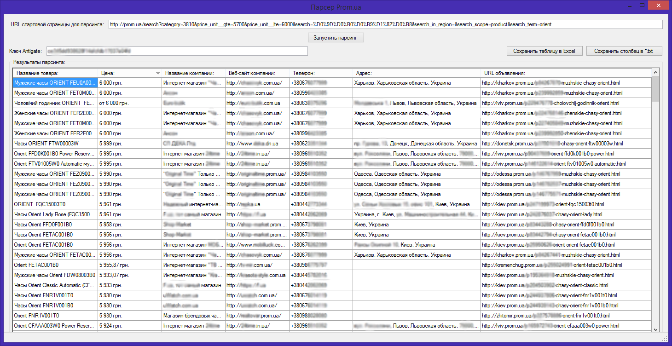Click the scrollbar up arrow of results table

(655, 72)
